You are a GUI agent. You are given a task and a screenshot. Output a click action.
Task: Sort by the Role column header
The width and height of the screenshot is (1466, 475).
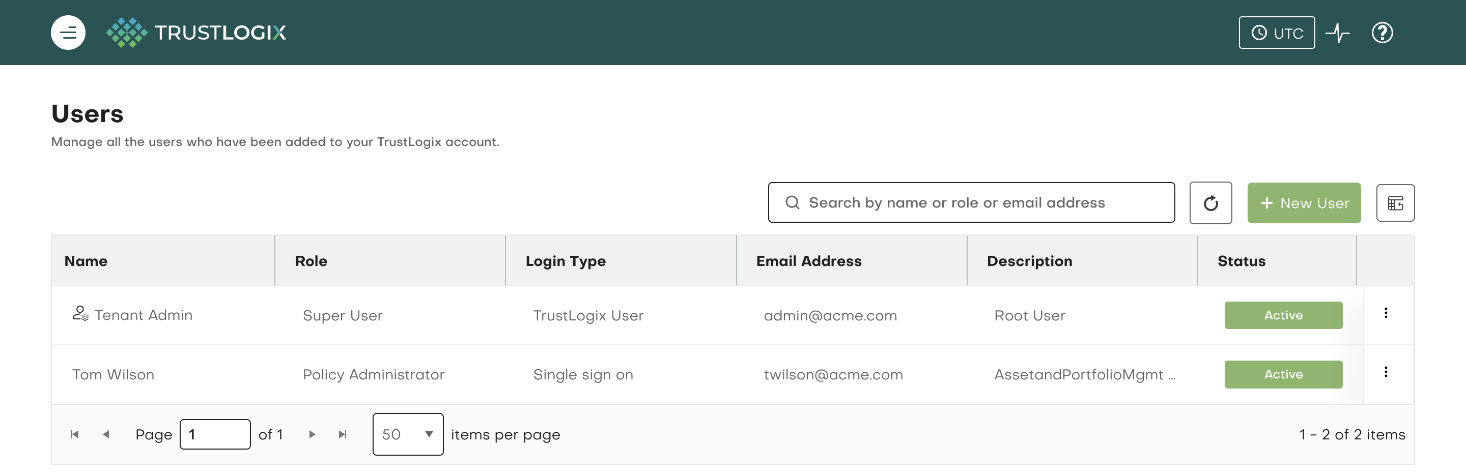coord(311,261)
